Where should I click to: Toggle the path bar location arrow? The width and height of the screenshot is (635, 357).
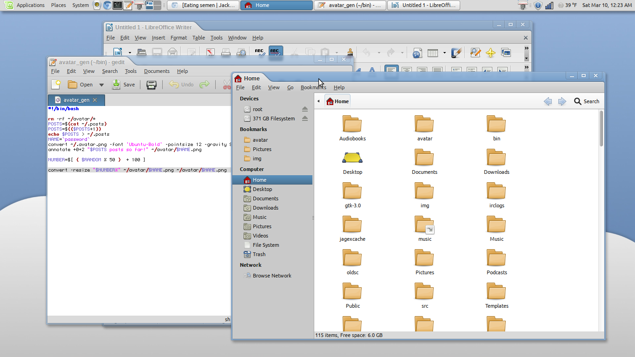coord(318,101)
